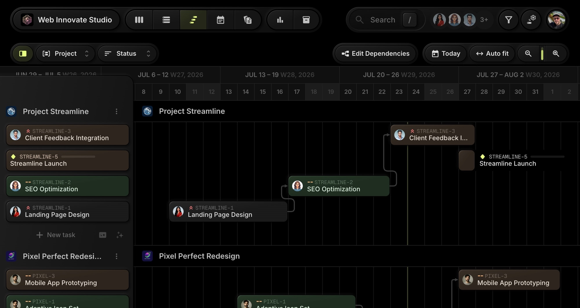Click progress bar on sidebar STREAMLINE-5

(78, 157)
